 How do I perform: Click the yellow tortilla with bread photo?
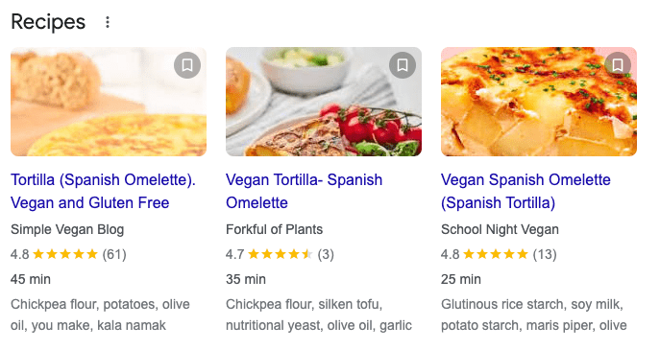coord(109,102)
